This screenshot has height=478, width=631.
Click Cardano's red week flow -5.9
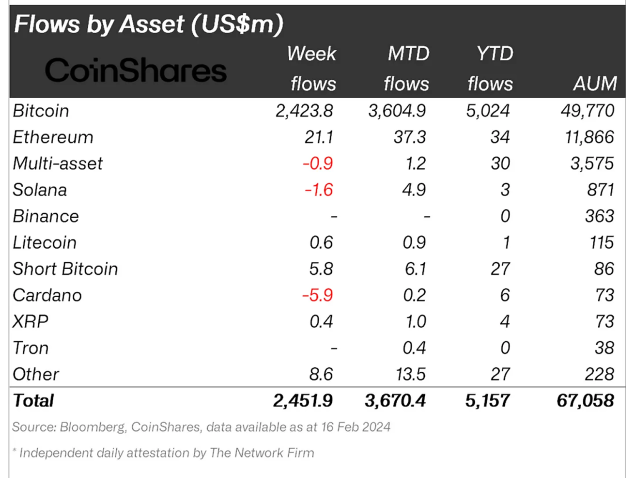coord(317,295)
